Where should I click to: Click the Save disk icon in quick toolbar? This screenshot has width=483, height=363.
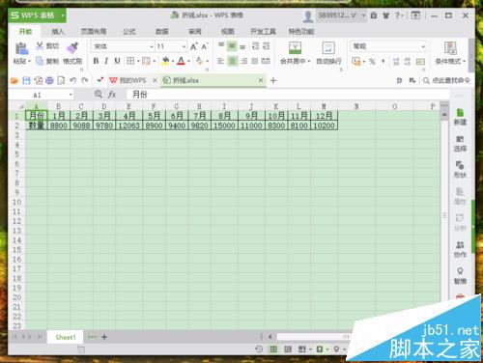coord(26,80)
